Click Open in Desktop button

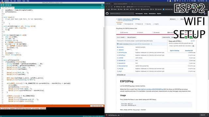pos(174,51)
